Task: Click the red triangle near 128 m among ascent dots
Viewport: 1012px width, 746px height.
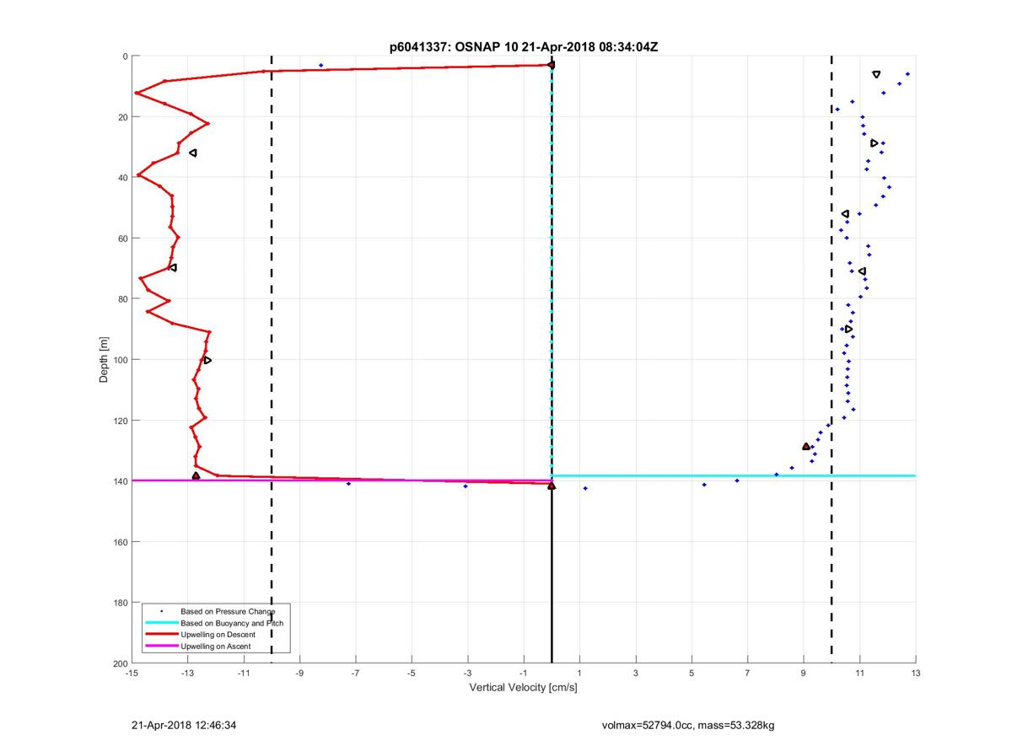Action: pos(806,446)
